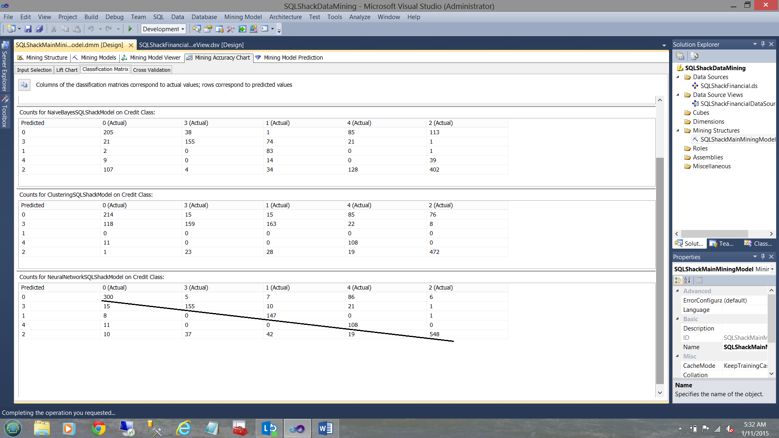The height and width of the screenshot is (438, 779).
Task: Switch to Mining Model Prediction tab
Action: click(293, 58)
